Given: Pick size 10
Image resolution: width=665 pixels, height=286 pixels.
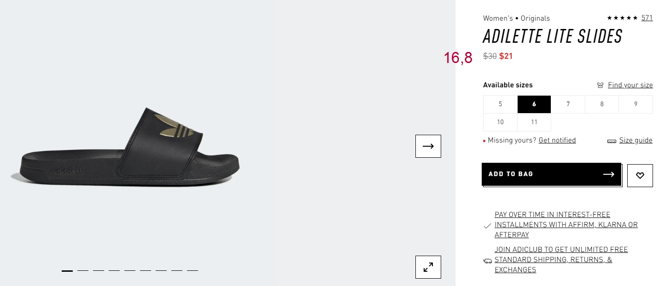Looking at the screenshot, I should (500, 122).
